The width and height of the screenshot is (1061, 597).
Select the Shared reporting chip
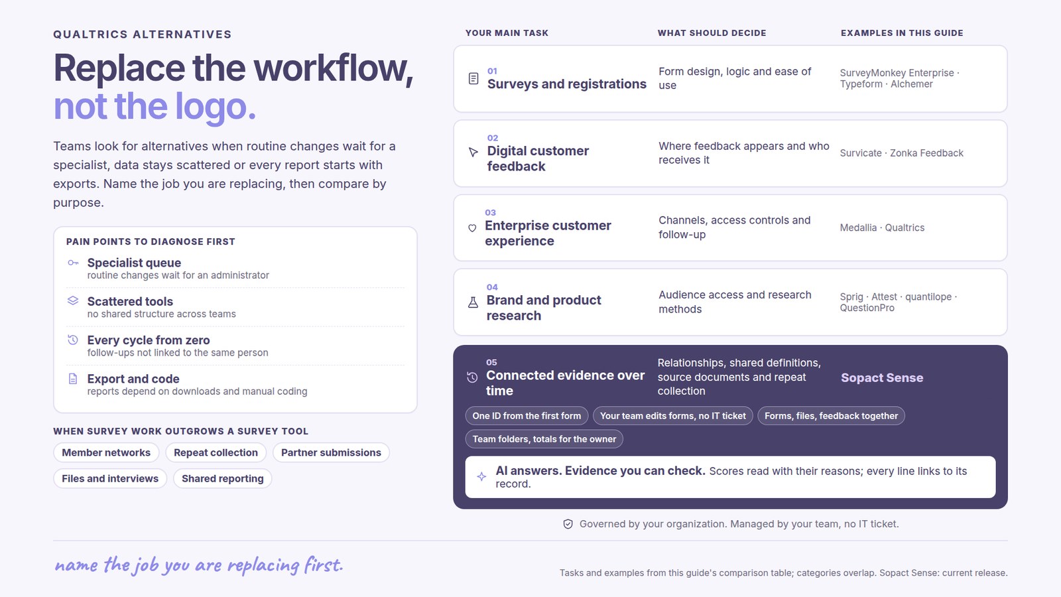pos(223,478)
